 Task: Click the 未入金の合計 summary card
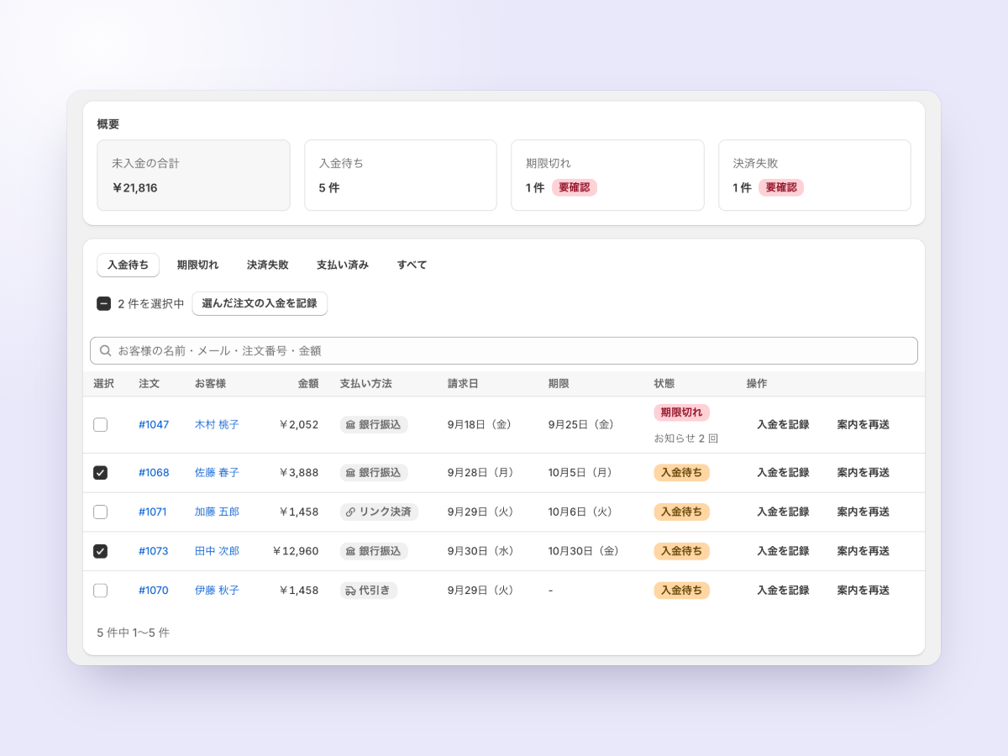coord(194,176)
